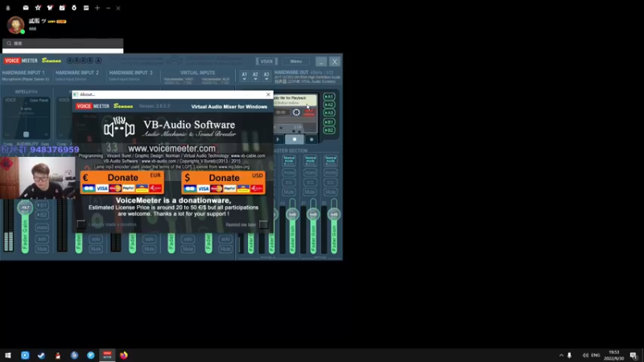Toggle recorder routing to A2

[x=329, y=105]
